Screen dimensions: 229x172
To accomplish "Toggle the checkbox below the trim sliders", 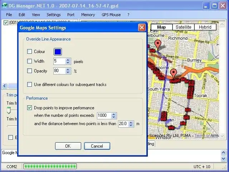I will coord(10,137).
